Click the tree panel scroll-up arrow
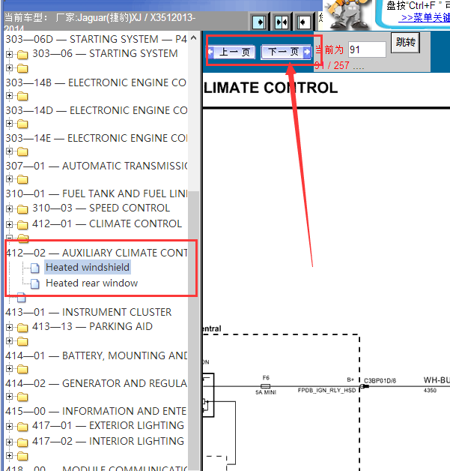Image resolution: width=450 pixels, height=471 pixels. pyautogui.click(x=194, y=37)
